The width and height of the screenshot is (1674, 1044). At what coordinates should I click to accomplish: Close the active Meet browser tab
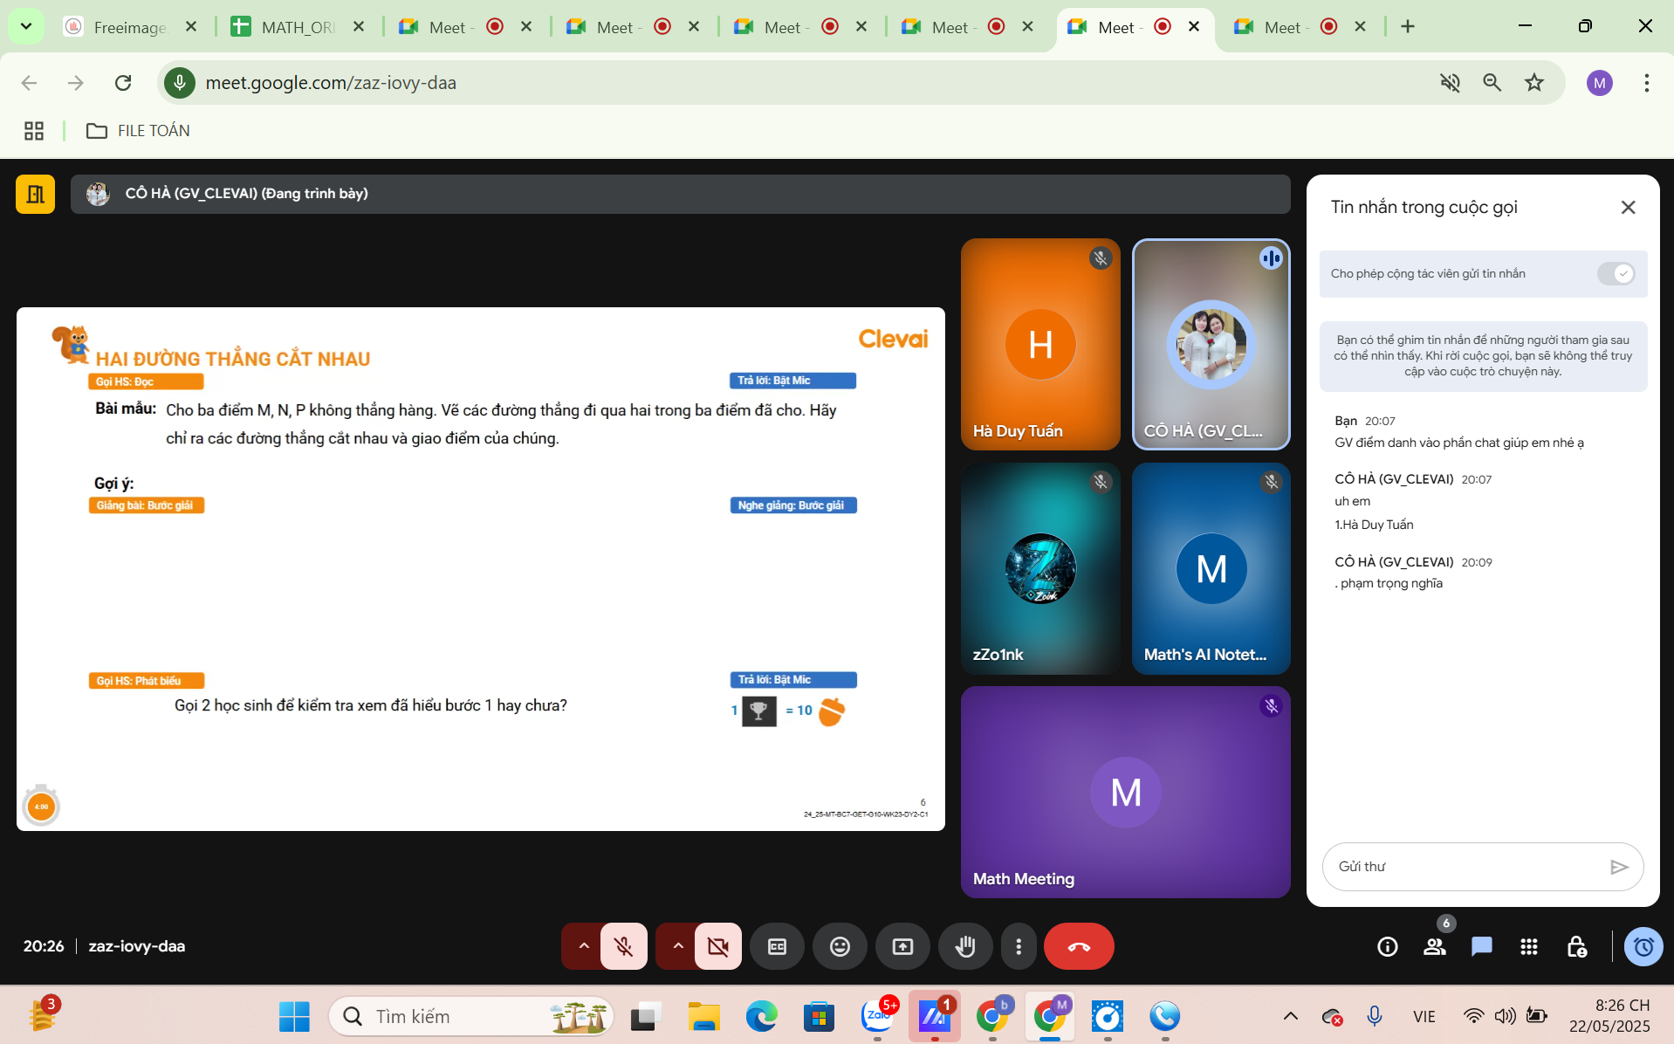point(1193,27)
